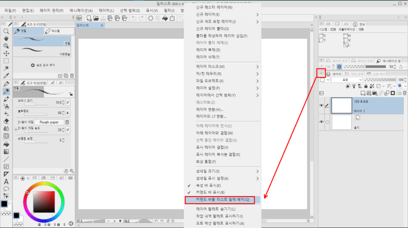Open 신규 레이어 submenu arrow

pyautogui.click(x=258, y=14)
